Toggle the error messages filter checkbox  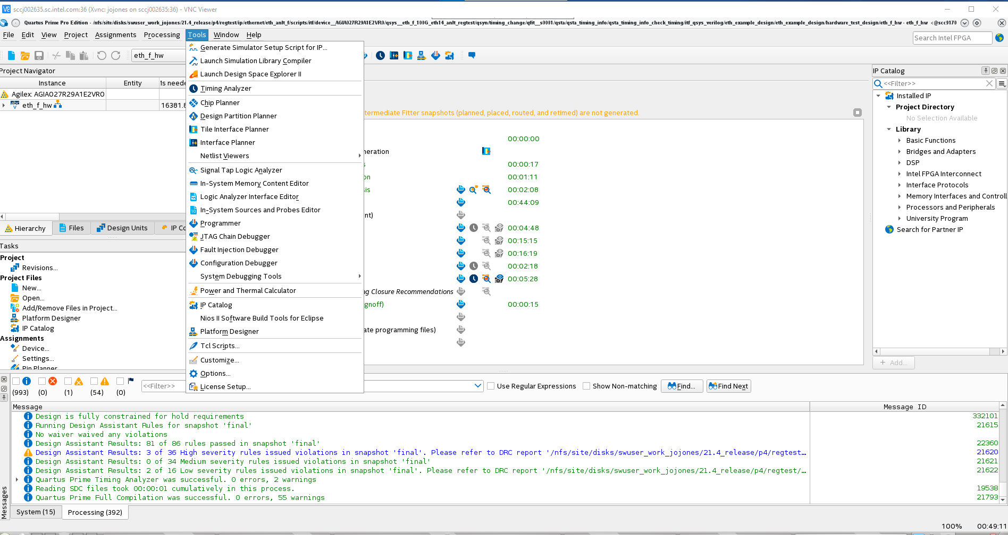pos(42,381)
